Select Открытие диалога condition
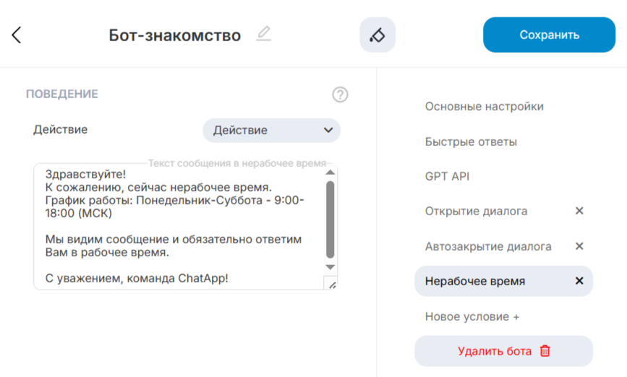Viewport: 627px width, 377px height. 476,211
